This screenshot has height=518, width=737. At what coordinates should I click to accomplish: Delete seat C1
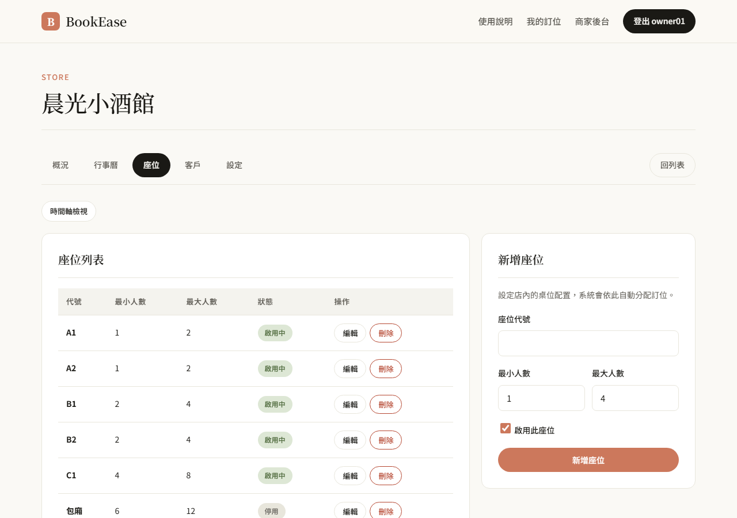click(x=386, y=476)
